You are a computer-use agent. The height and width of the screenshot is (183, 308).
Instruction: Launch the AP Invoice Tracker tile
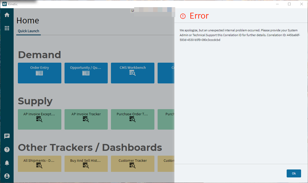(86, 120)
